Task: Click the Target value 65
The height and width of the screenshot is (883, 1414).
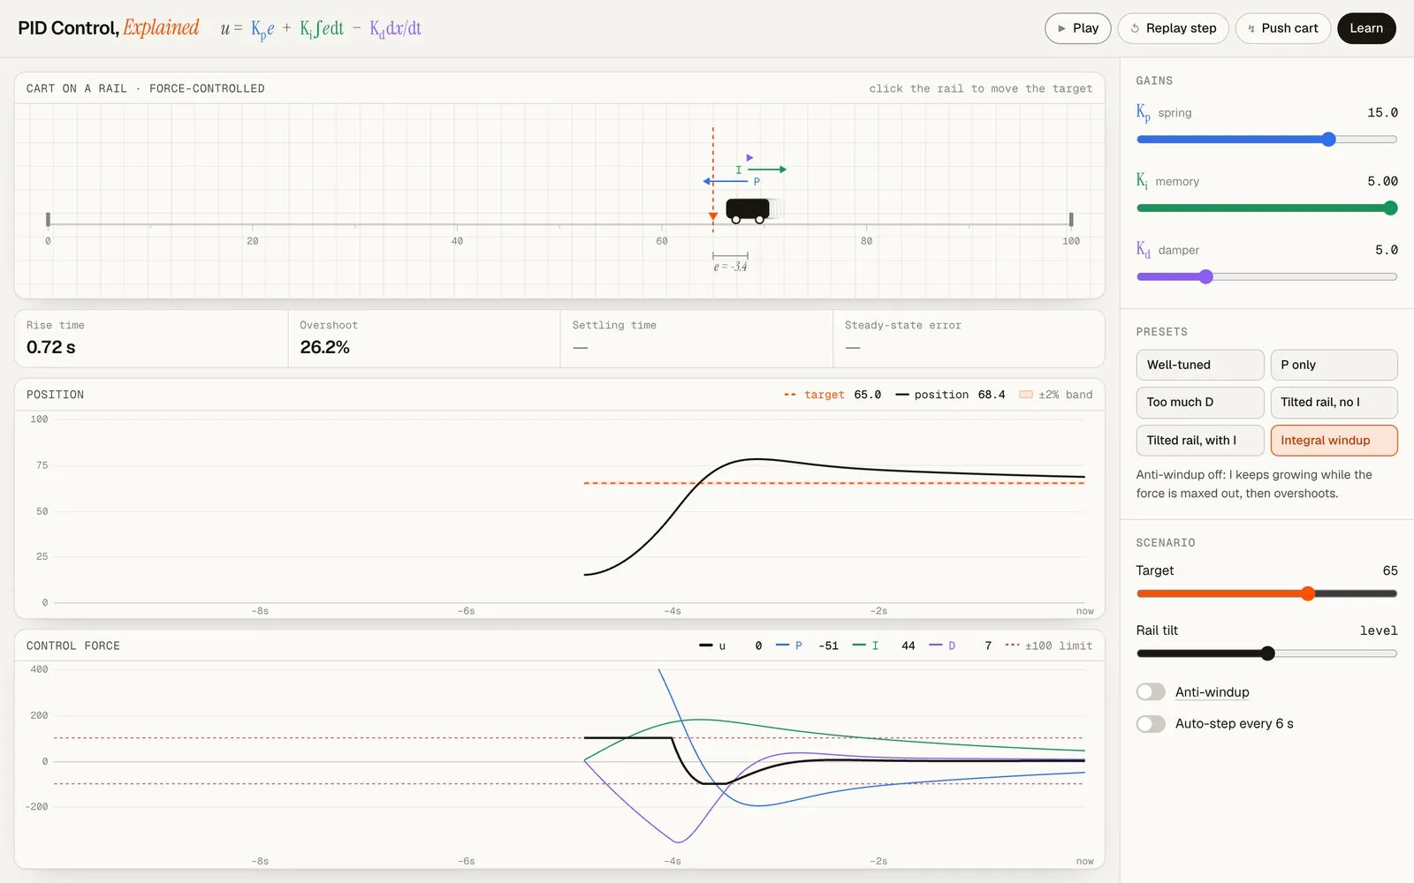Action: coord(1390,570)
